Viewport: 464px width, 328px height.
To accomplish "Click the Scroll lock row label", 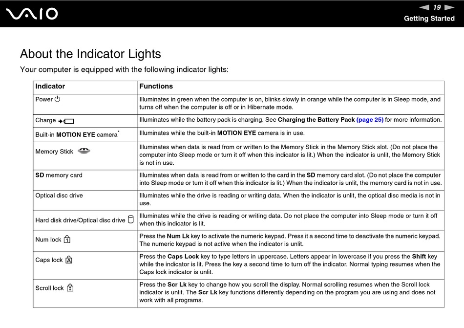I will [x=49, y=288].
